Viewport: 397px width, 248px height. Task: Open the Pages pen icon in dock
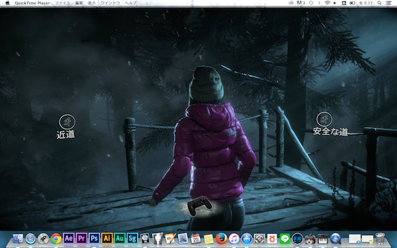tap(170, 238)
